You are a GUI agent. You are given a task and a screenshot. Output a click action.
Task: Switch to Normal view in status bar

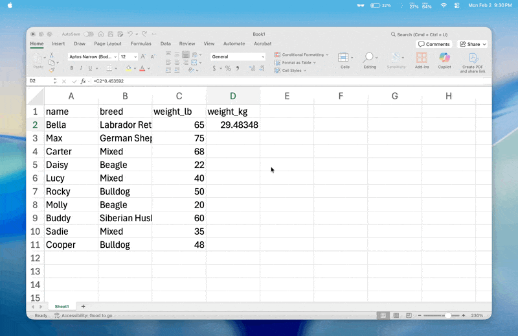(383, 315)
